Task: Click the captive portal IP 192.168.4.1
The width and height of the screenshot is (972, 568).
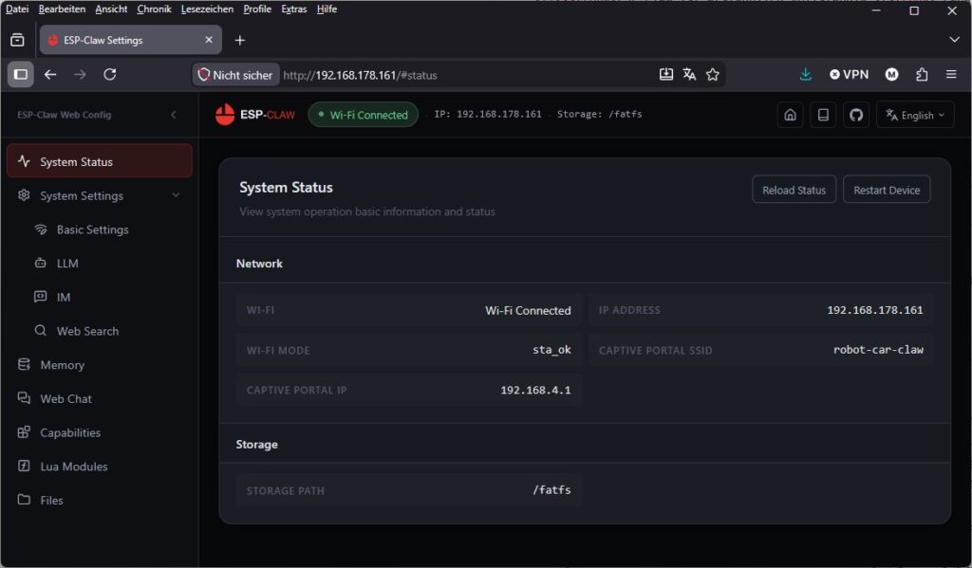Action: 535,391
